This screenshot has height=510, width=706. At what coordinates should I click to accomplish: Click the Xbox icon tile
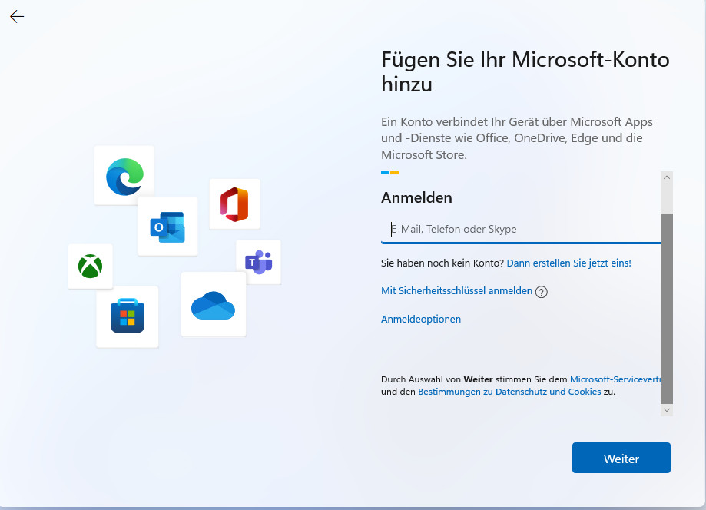(91, 267)
